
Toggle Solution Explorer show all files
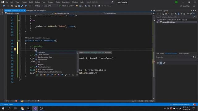tap(184, 14)
